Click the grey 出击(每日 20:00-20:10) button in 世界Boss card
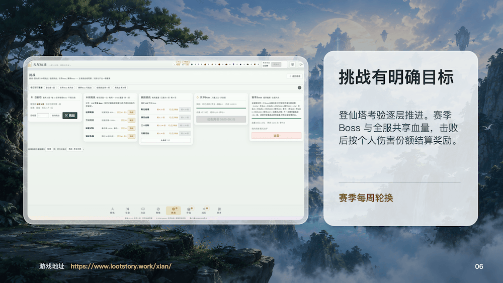The height and width of the screenshot is (283, 503). tap(221, 119)
